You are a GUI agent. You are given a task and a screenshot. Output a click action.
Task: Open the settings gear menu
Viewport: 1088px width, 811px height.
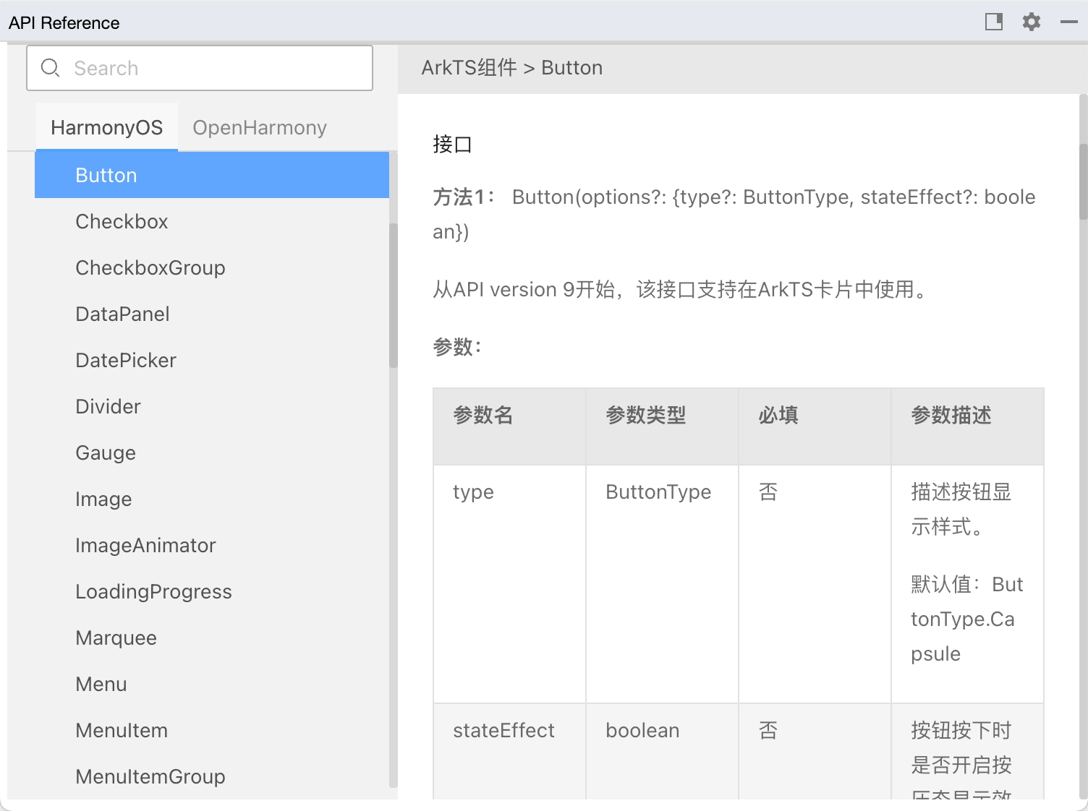[1031, 22]
